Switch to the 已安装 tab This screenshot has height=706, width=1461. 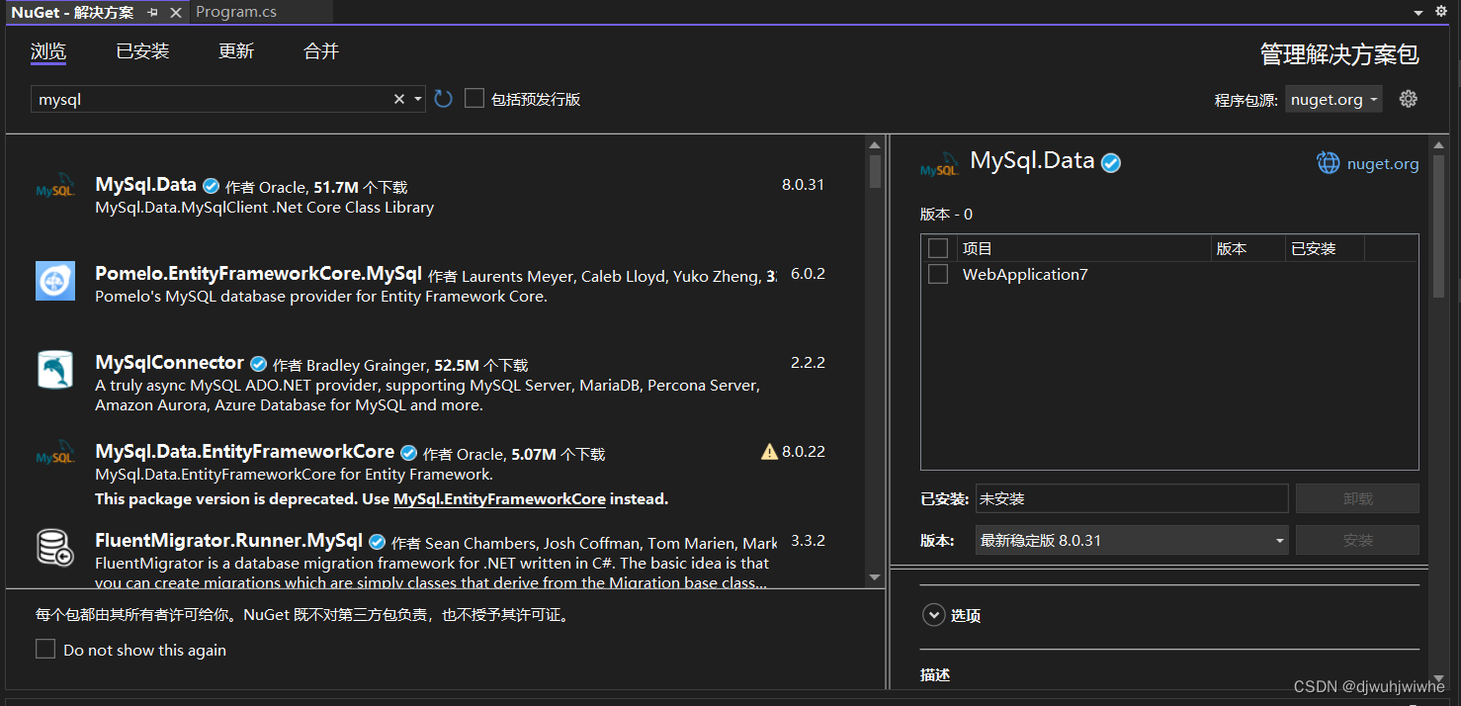(141, 50)
